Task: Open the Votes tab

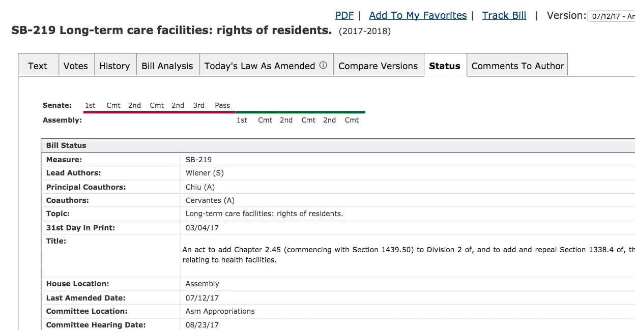Action: [x=75, y=66]
